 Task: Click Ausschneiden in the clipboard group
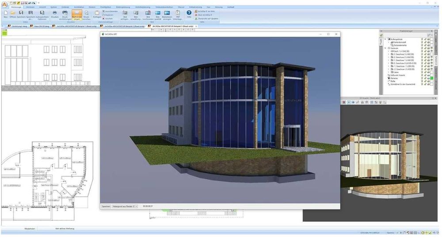point(110,11)
